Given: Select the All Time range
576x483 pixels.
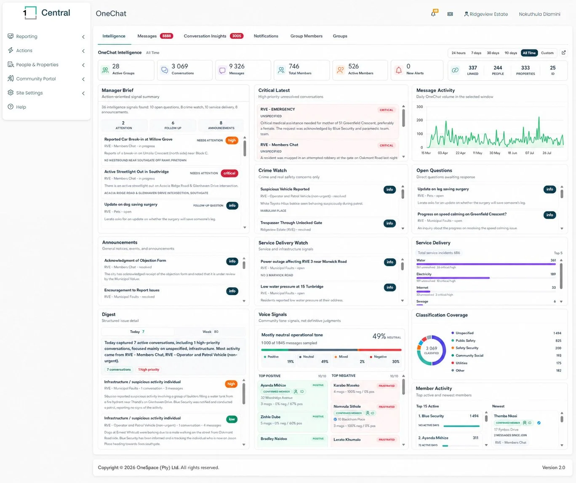Looking at the screenshot, I should pos(529,53).
